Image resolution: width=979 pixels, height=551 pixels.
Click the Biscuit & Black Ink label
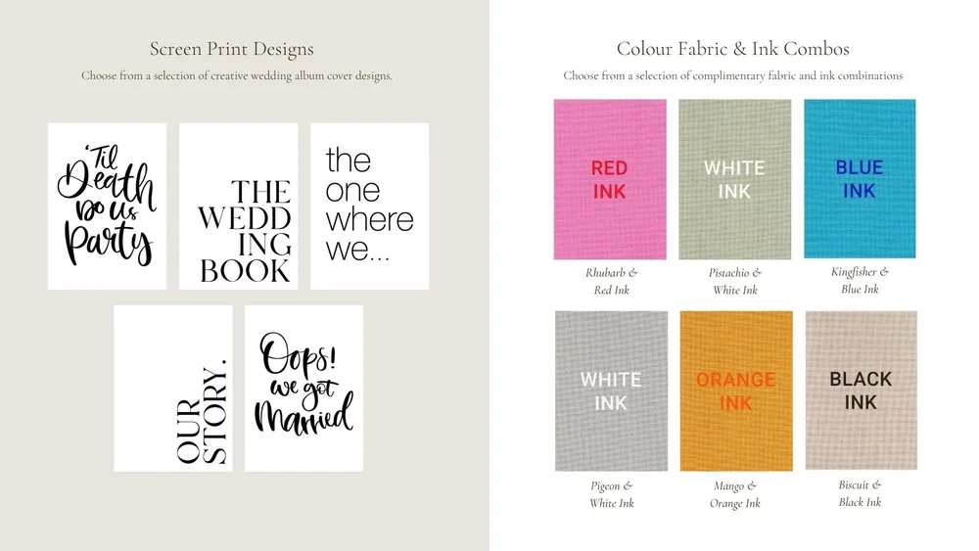[x=860, y=493]
